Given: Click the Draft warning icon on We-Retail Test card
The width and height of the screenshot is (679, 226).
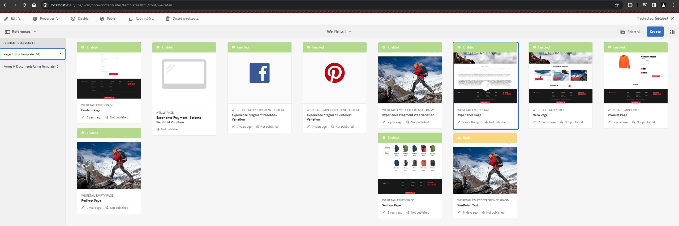Looking at the screenshot, I should pos(459,138).
